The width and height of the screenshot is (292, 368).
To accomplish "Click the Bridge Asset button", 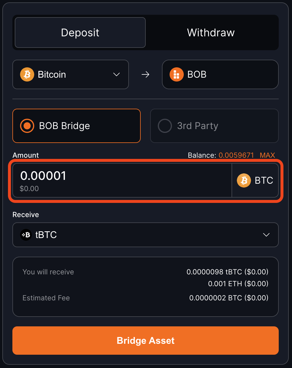I will click(x=145, y=341).
